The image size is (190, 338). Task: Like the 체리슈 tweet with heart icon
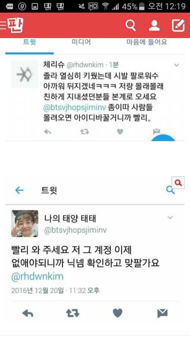pyautogui.click(x=120, y=131)
